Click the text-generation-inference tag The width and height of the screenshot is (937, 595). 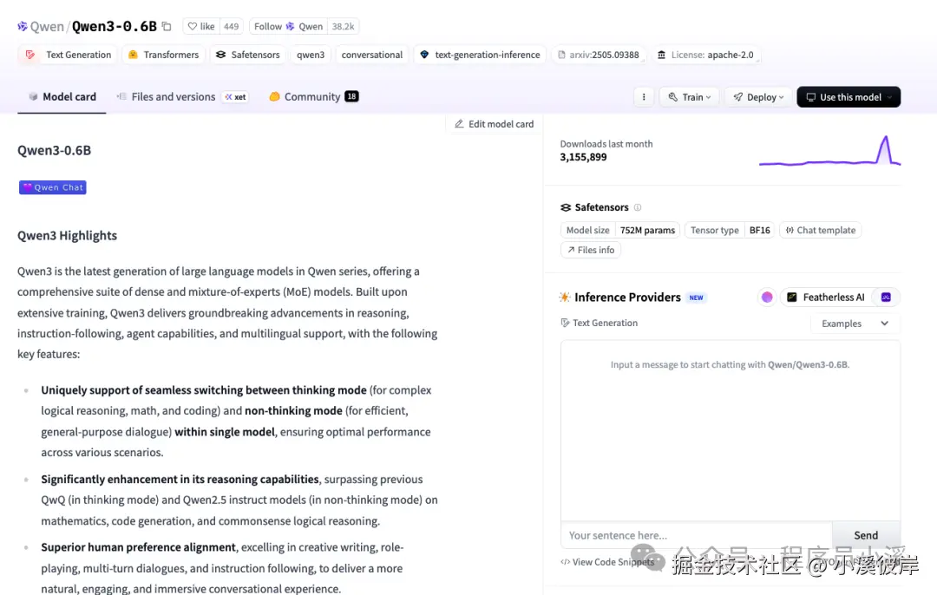click(480, 55)
